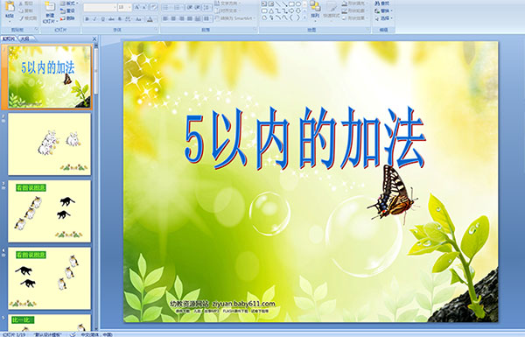Select the straight Line shape in gallery
525x337 pixels.
pyautogui.click(x=278, y=4)
